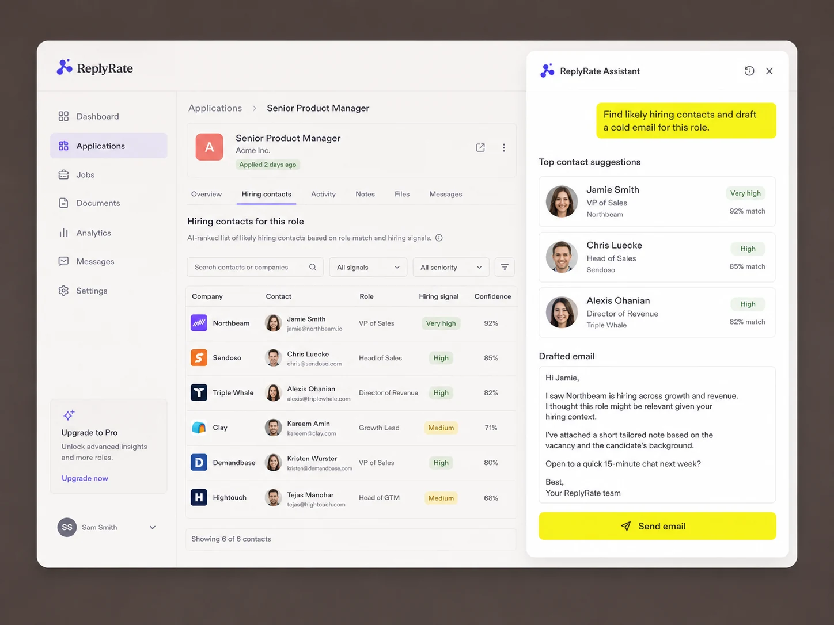834x625 pixels.
Task: Click the Northbeam company logo
Action: pyautogui.click(x=199, y=323)
